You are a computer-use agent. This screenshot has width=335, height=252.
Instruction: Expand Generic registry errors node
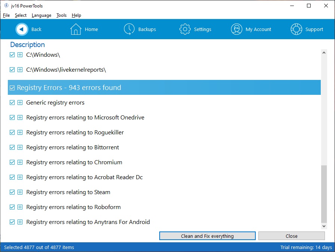coord(20,103)
